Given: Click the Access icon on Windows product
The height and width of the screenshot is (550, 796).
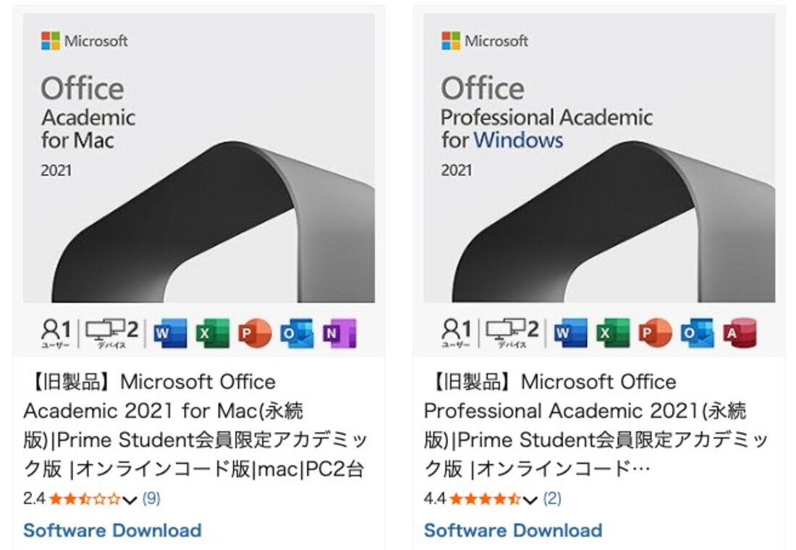Looking at the screenshot, I should [740, 333].
